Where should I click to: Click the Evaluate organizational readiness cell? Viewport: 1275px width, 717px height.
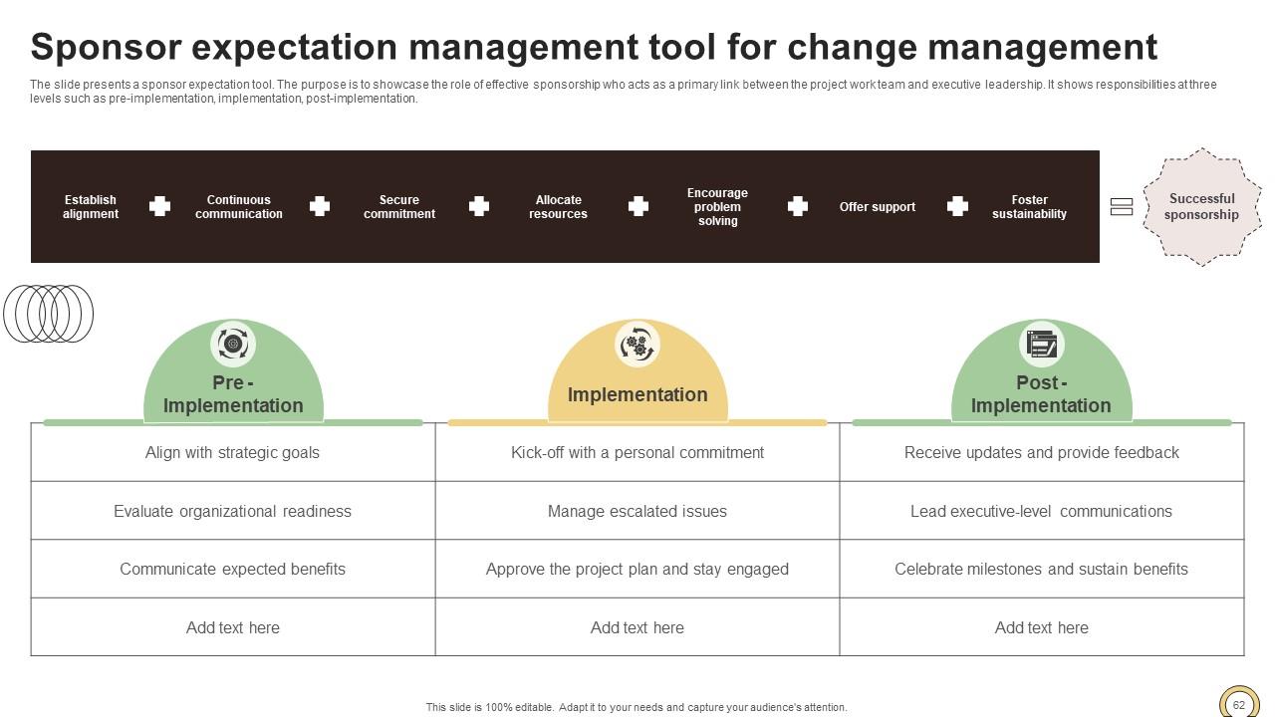pyautogui.click(x=233, y=511)
